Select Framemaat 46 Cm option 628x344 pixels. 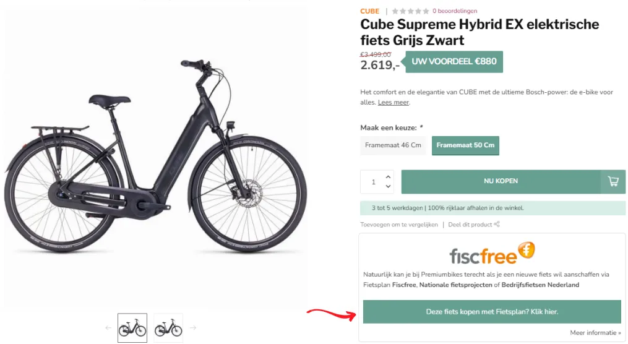(x=393, y=145)
